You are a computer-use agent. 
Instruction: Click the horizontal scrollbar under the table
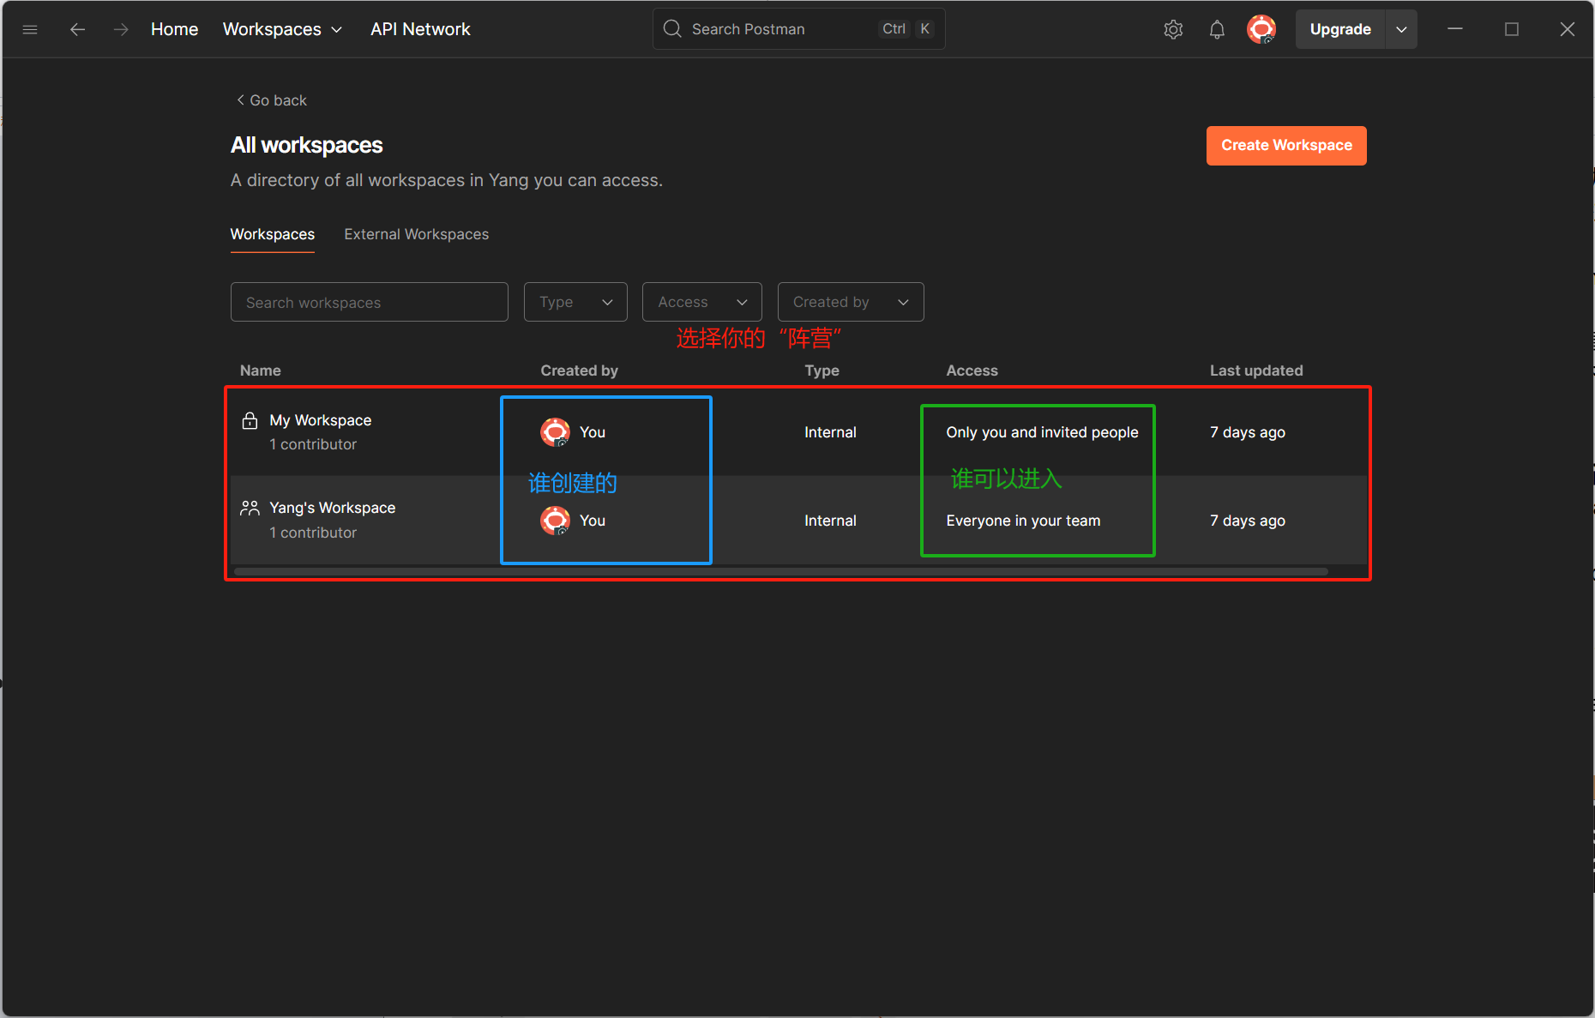click(781, 571)
